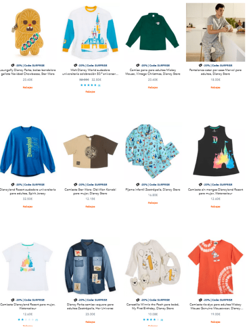Open the Chewbacca cookie bag product image
The image size is (251, 327).
coord(27,32)
